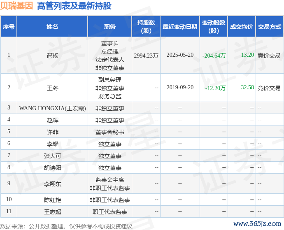Select the 交易方式 column header
The image size is (284, 230).
[x=270, y=27]
